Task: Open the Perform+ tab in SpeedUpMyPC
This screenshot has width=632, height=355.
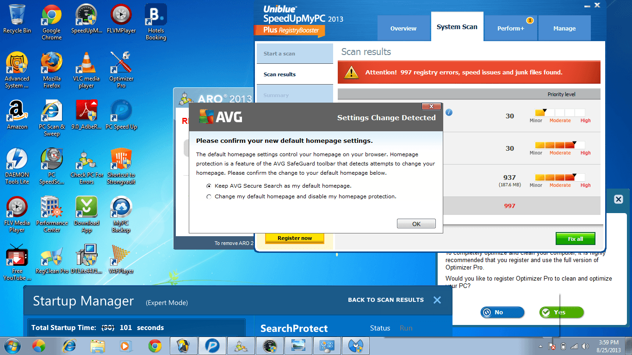Action: click(x=511, y=28)
